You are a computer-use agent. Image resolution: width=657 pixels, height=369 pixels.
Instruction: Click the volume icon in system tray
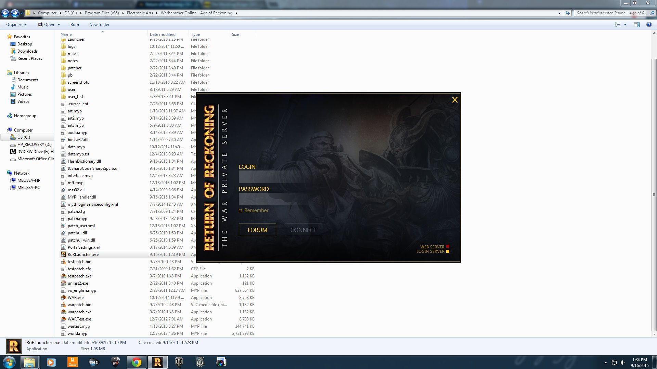click(x=622, y=363)
